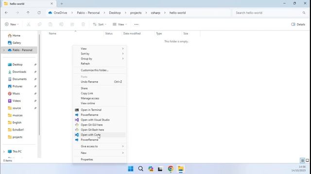
Task: Add a new tab with plus button
Action: [x=62, y=3]
